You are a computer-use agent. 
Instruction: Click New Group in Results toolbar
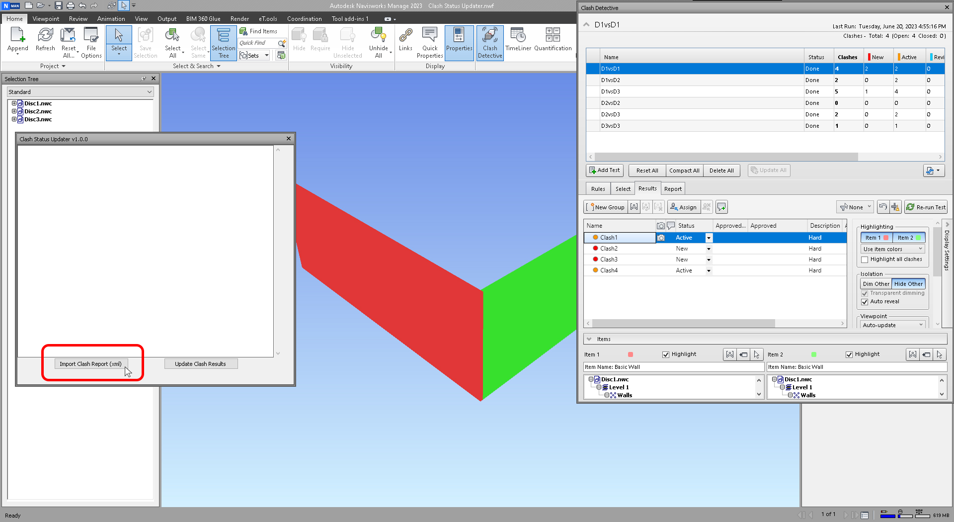click(x=605, y=207)
